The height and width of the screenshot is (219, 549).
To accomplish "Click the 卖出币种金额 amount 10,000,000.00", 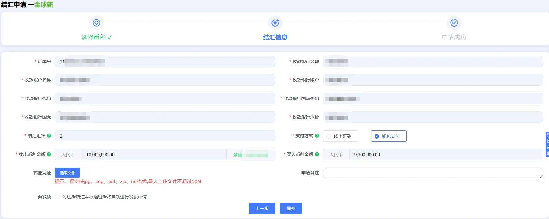I will (154, 155).
